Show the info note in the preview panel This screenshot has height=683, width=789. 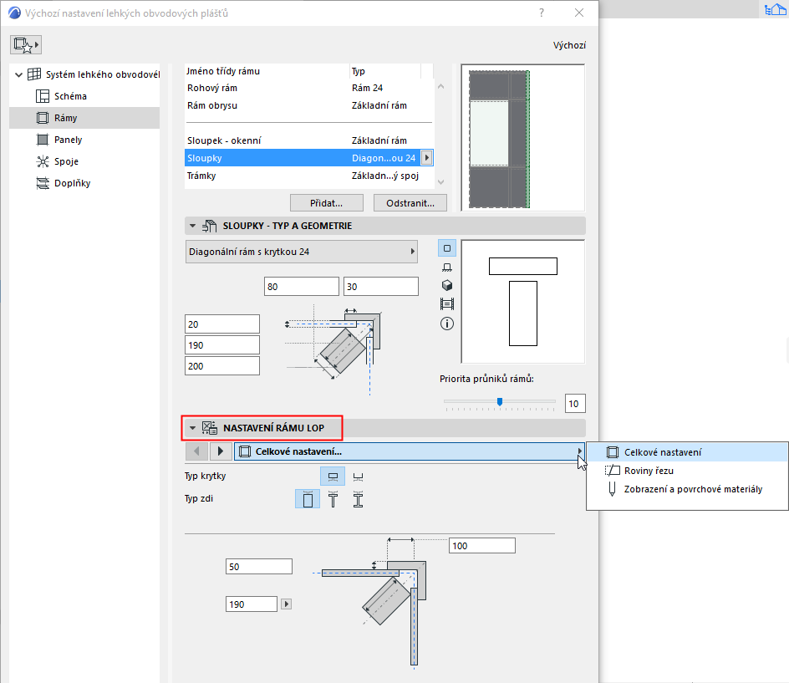446,323
